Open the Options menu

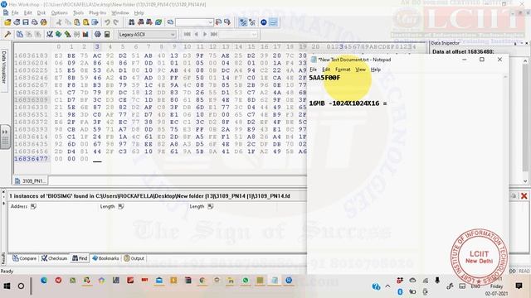[60, 13]
